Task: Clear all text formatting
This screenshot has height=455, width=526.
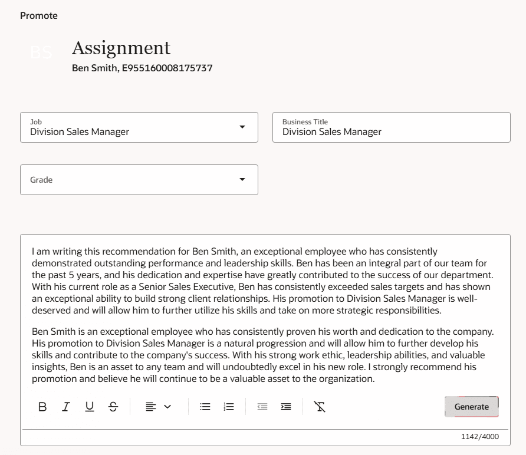Action: coord(319,406)
